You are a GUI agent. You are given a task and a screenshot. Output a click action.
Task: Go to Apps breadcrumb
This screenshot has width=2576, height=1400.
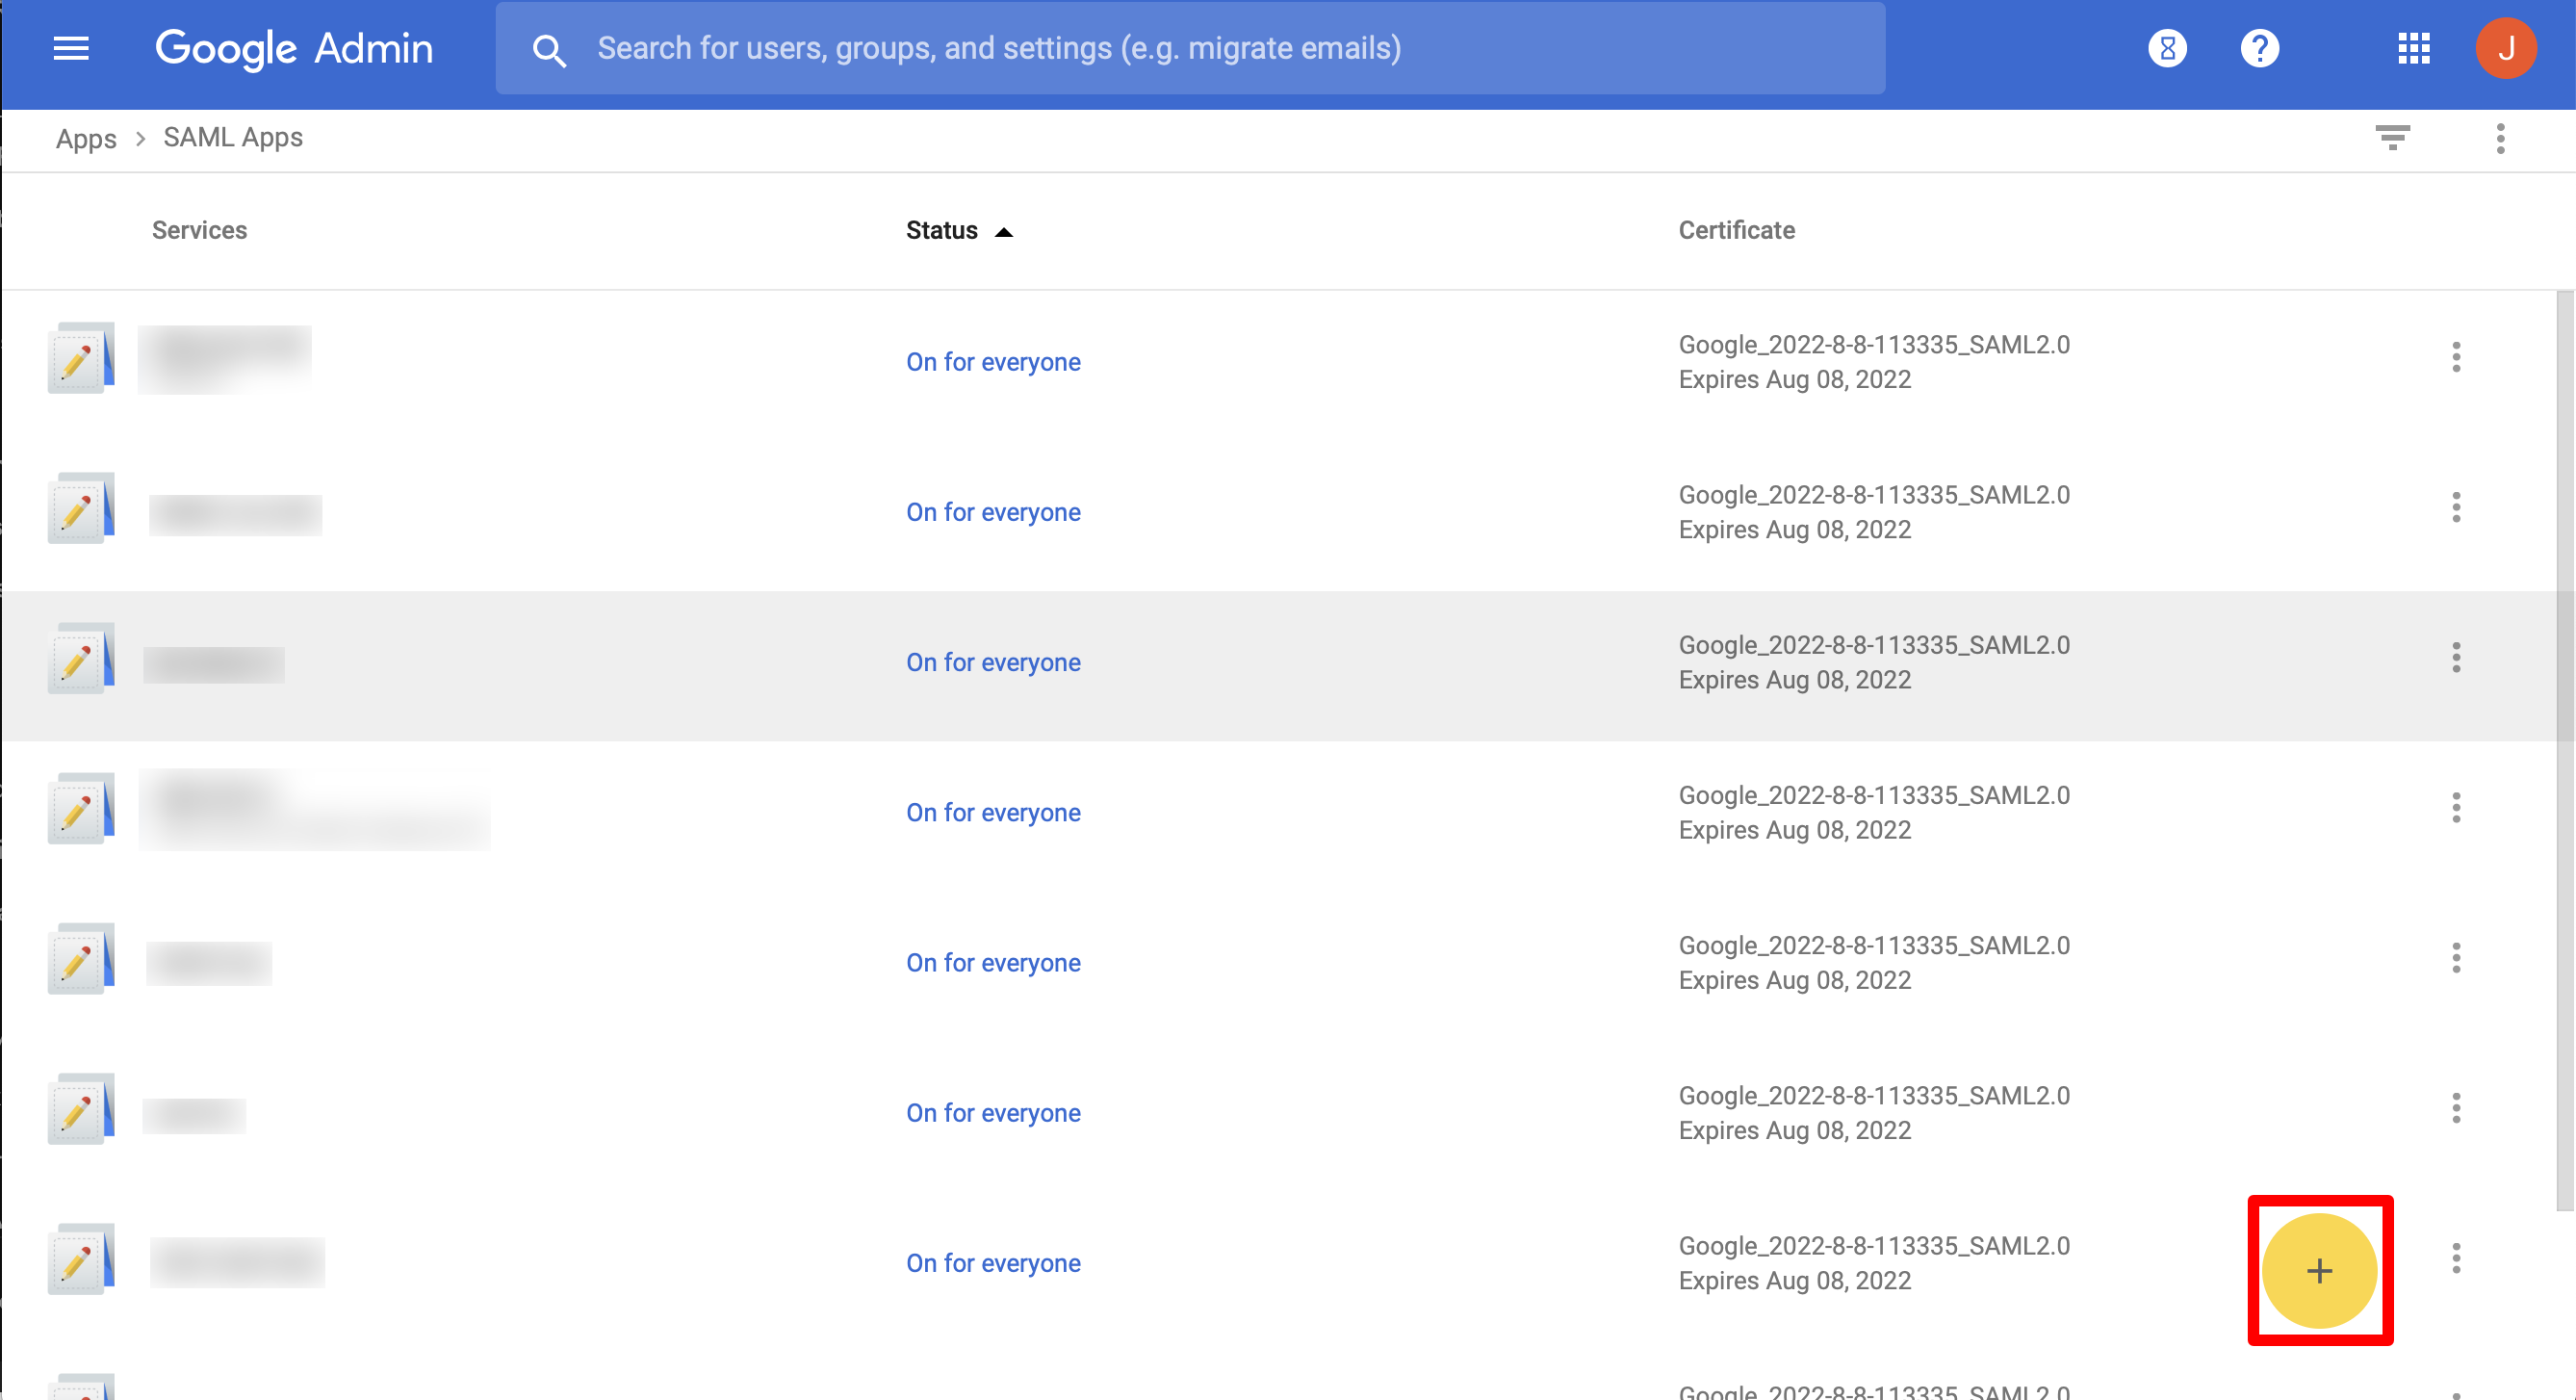tap(86, 138)
